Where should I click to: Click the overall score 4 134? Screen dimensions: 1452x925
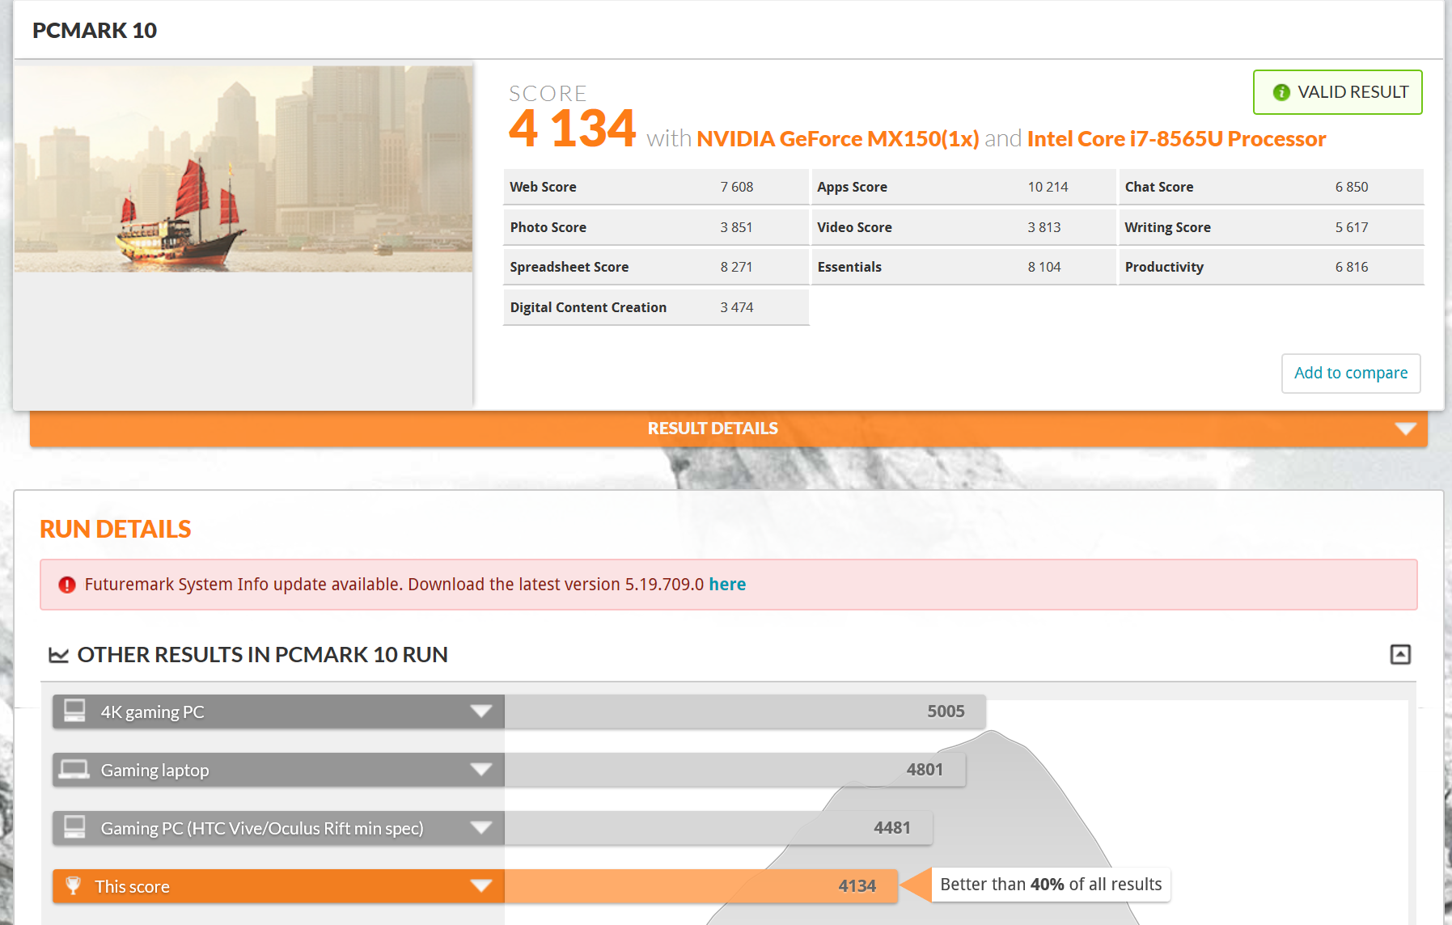572,129
